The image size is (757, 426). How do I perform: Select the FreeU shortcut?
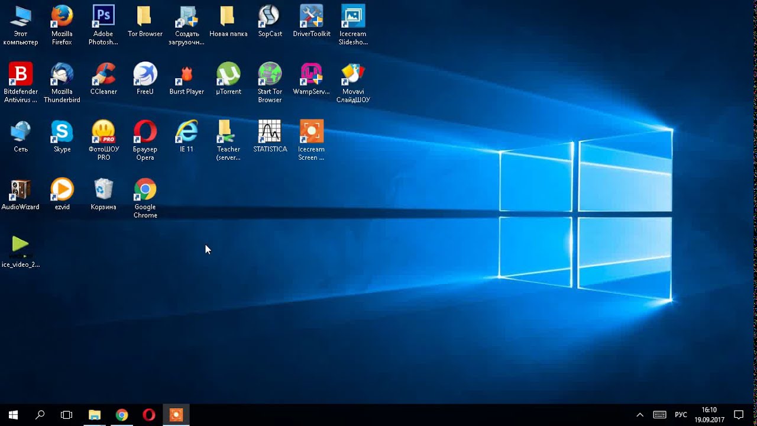(x=145, y=79)
